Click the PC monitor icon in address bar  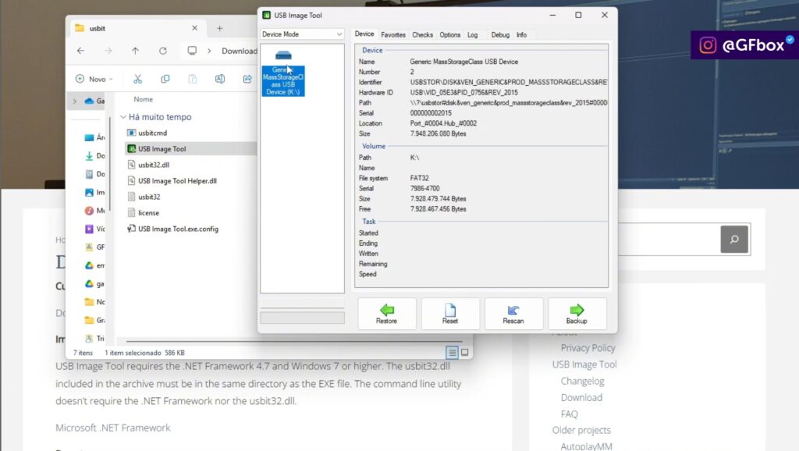point(192,51)
